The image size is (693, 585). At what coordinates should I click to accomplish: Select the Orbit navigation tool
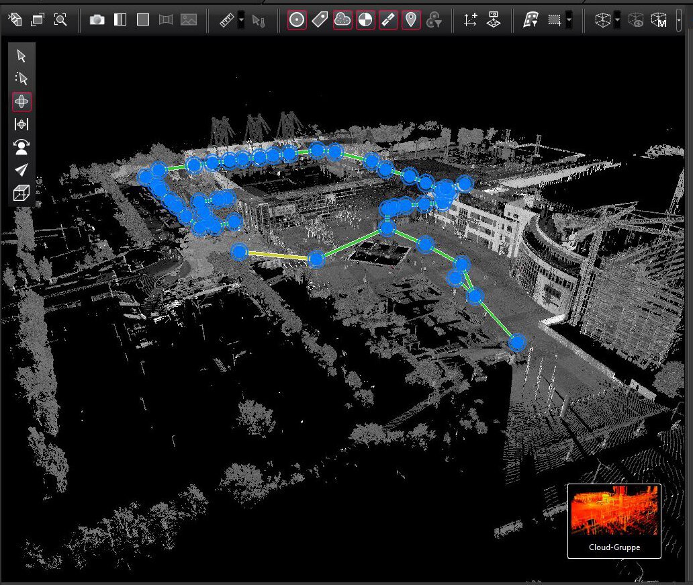tap(21, 101)
